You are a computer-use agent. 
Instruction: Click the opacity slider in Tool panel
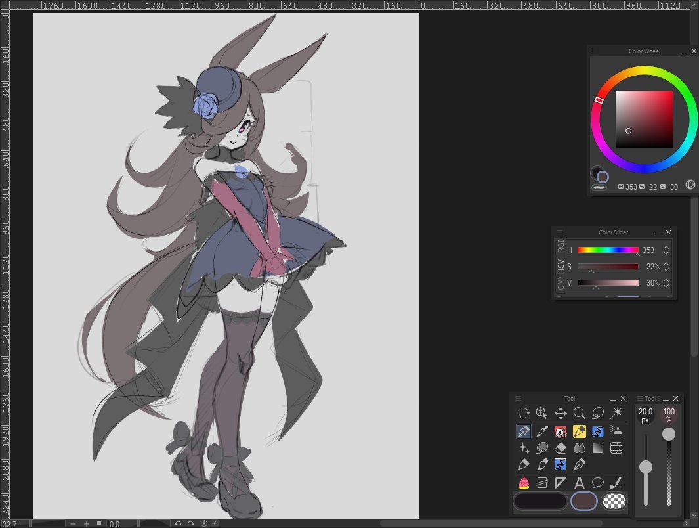tap(668, 467)
